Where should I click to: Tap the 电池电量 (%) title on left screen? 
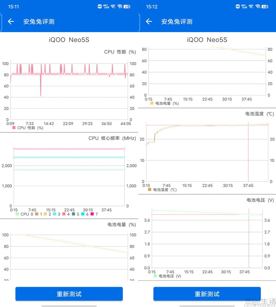[121, 224]
